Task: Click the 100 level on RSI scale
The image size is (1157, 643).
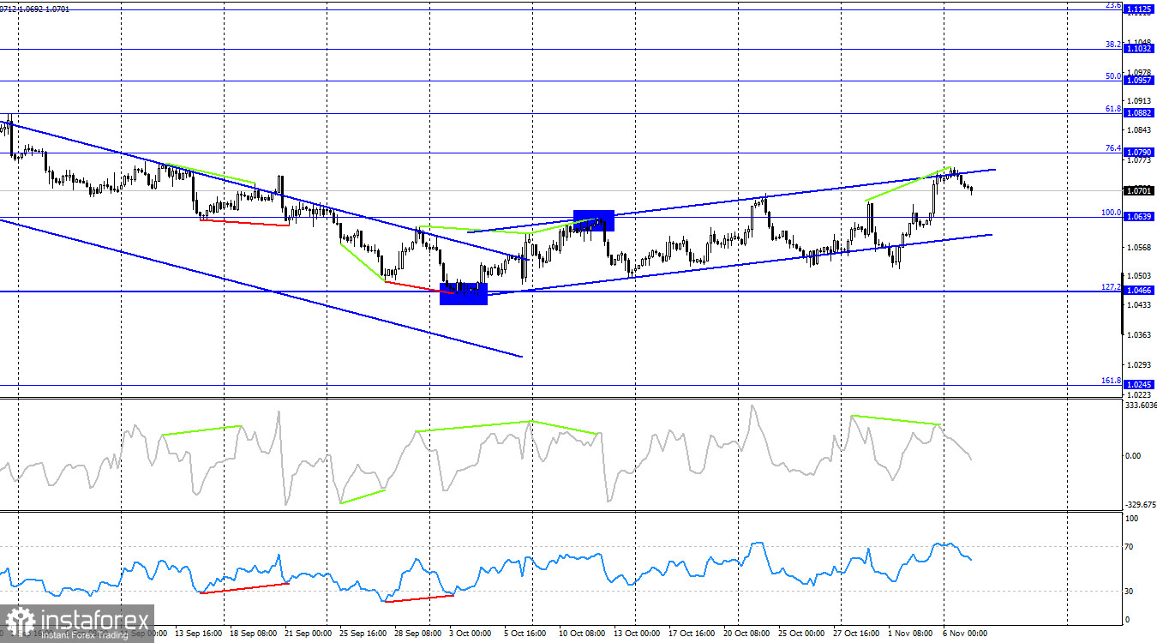Action: (x=1131, y=518)
